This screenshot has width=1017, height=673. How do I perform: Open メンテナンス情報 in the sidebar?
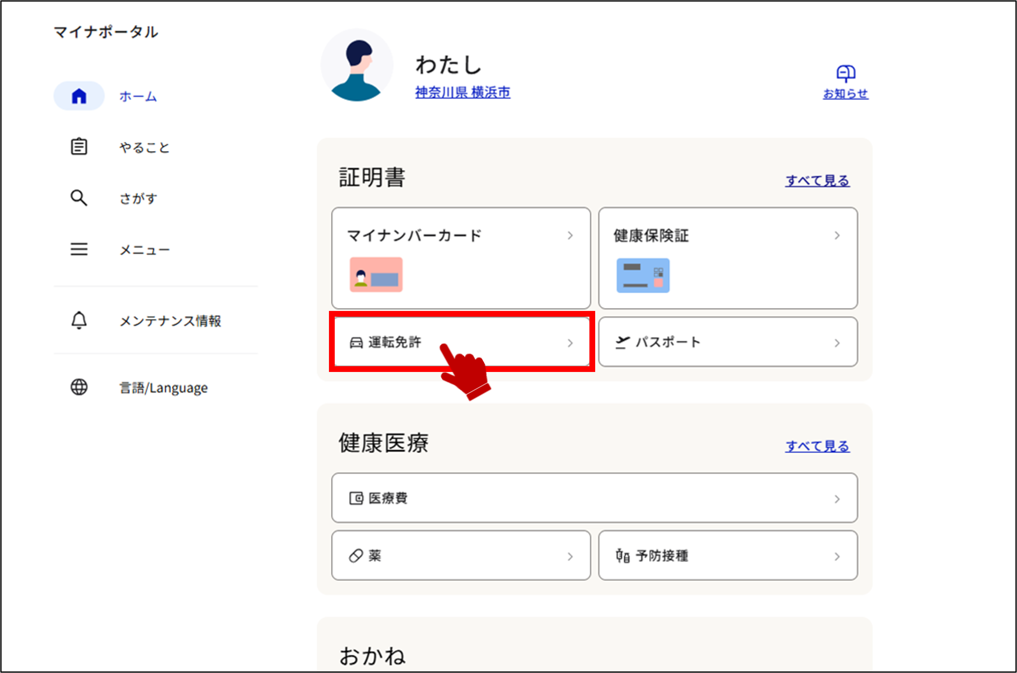coord(170,320)
